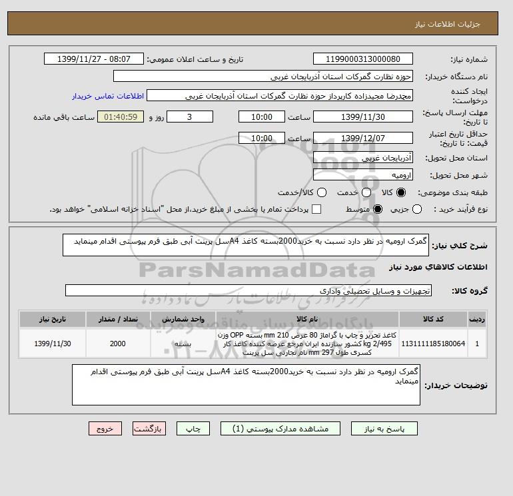Click the پاسخ به نیاز button
The width and height of the screenshot is (513, 496).
tap(384, 429)
